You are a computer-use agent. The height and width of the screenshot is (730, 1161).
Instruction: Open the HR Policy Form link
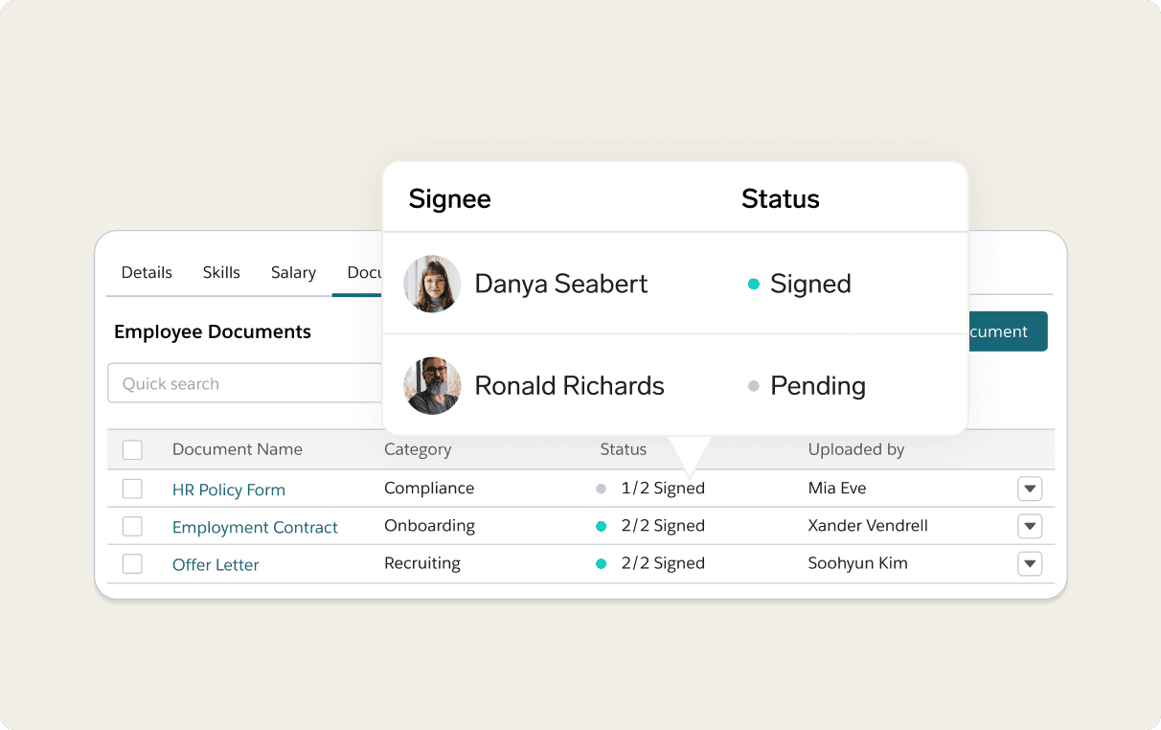229,490
